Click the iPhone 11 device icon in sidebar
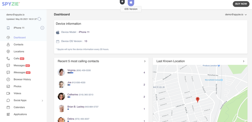Screen dimensions: 252x122 pyautogui.click(x=8, y=28)
